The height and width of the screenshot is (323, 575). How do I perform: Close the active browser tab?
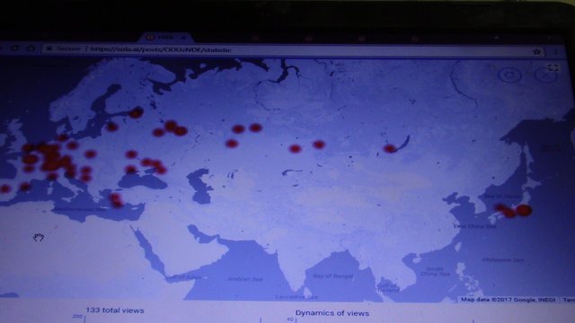click(x=184, y=38)
